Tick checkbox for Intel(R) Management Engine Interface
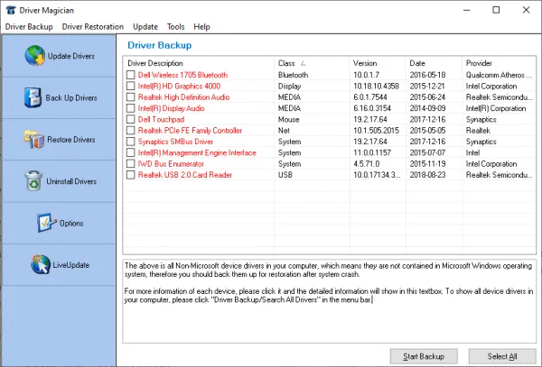The image size is (542, 367). point(131,152)
